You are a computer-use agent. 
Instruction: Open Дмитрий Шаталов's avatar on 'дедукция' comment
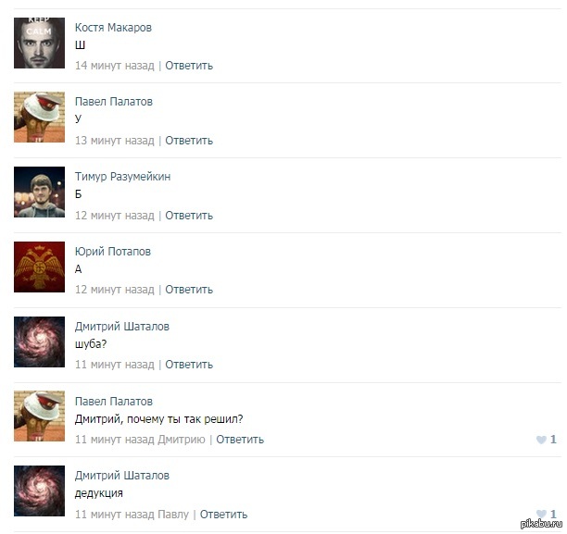coord(40,491)
